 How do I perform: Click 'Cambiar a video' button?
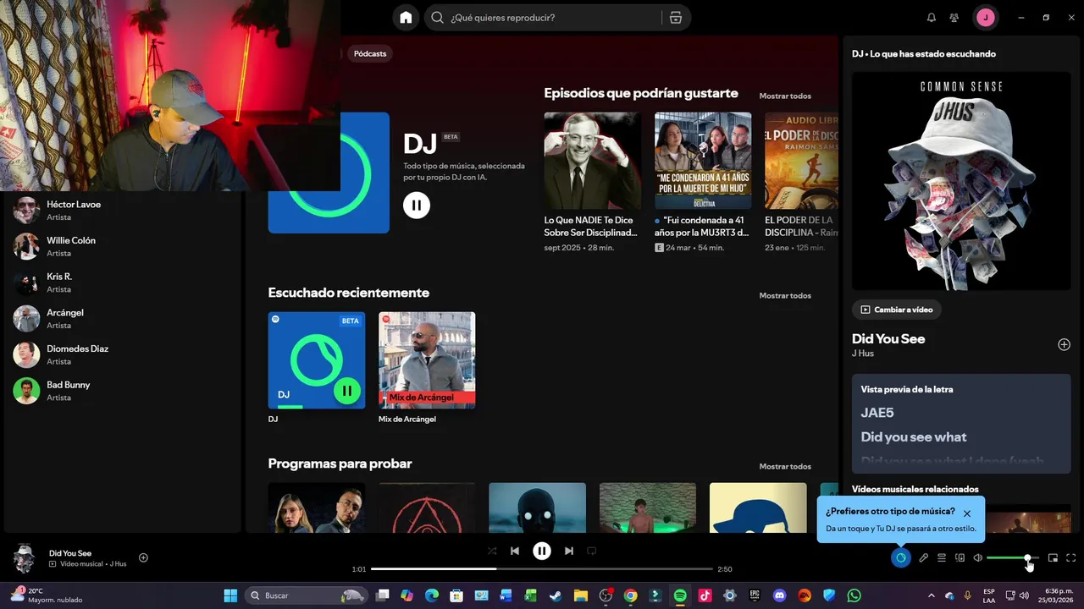[896, 310]
